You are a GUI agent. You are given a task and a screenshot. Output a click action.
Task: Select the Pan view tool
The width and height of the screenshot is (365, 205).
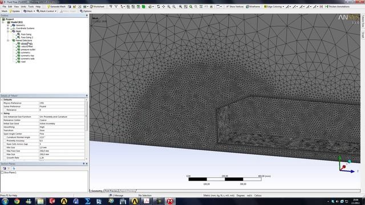(x=164, y=7)
